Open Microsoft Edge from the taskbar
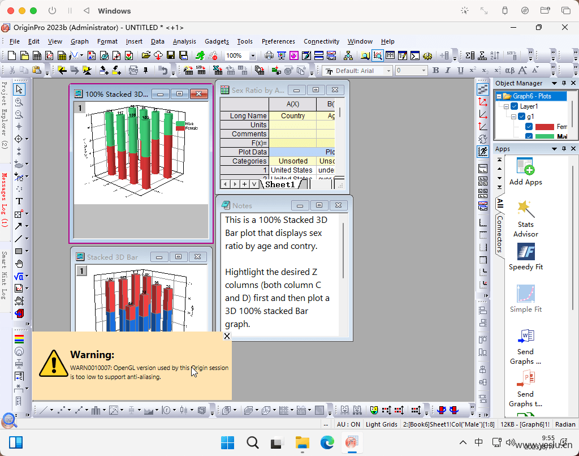Image resolution: width=579 pixels, height=456 pixels. (327, 442)
